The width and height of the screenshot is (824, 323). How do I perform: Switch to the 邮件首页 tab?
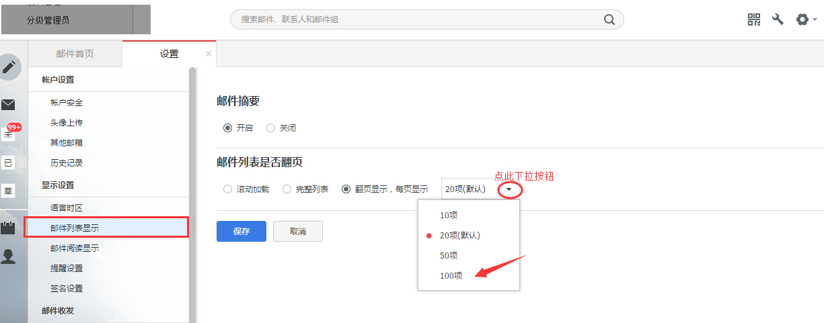(x=75, y=54)
